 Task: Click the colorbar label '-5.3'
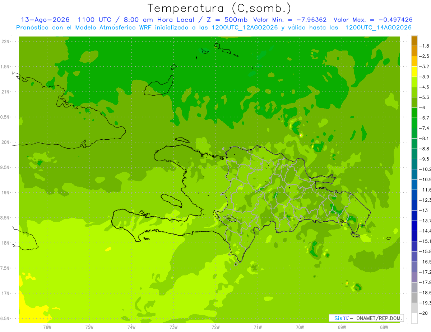425,97
